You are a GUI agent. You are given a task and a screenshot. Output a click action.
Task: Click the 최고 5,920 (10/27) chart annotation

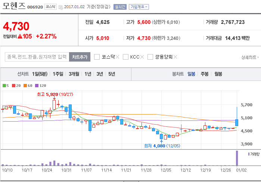click(55, 94)
